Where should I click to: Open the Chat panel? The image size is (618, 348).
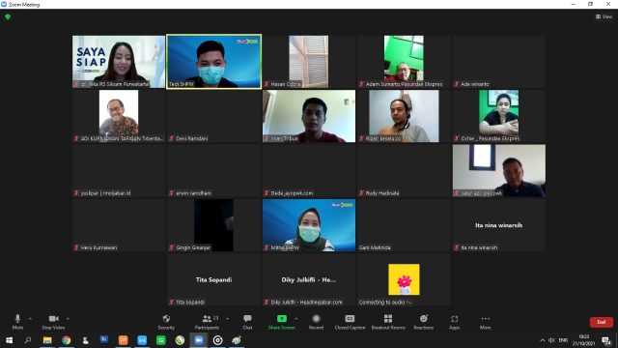click(x=247, y=322)
